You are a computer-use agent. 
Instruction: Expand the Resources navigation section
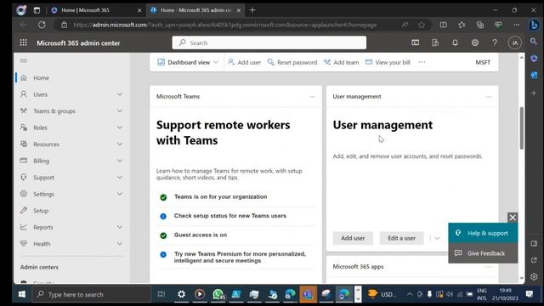(120, 144)
